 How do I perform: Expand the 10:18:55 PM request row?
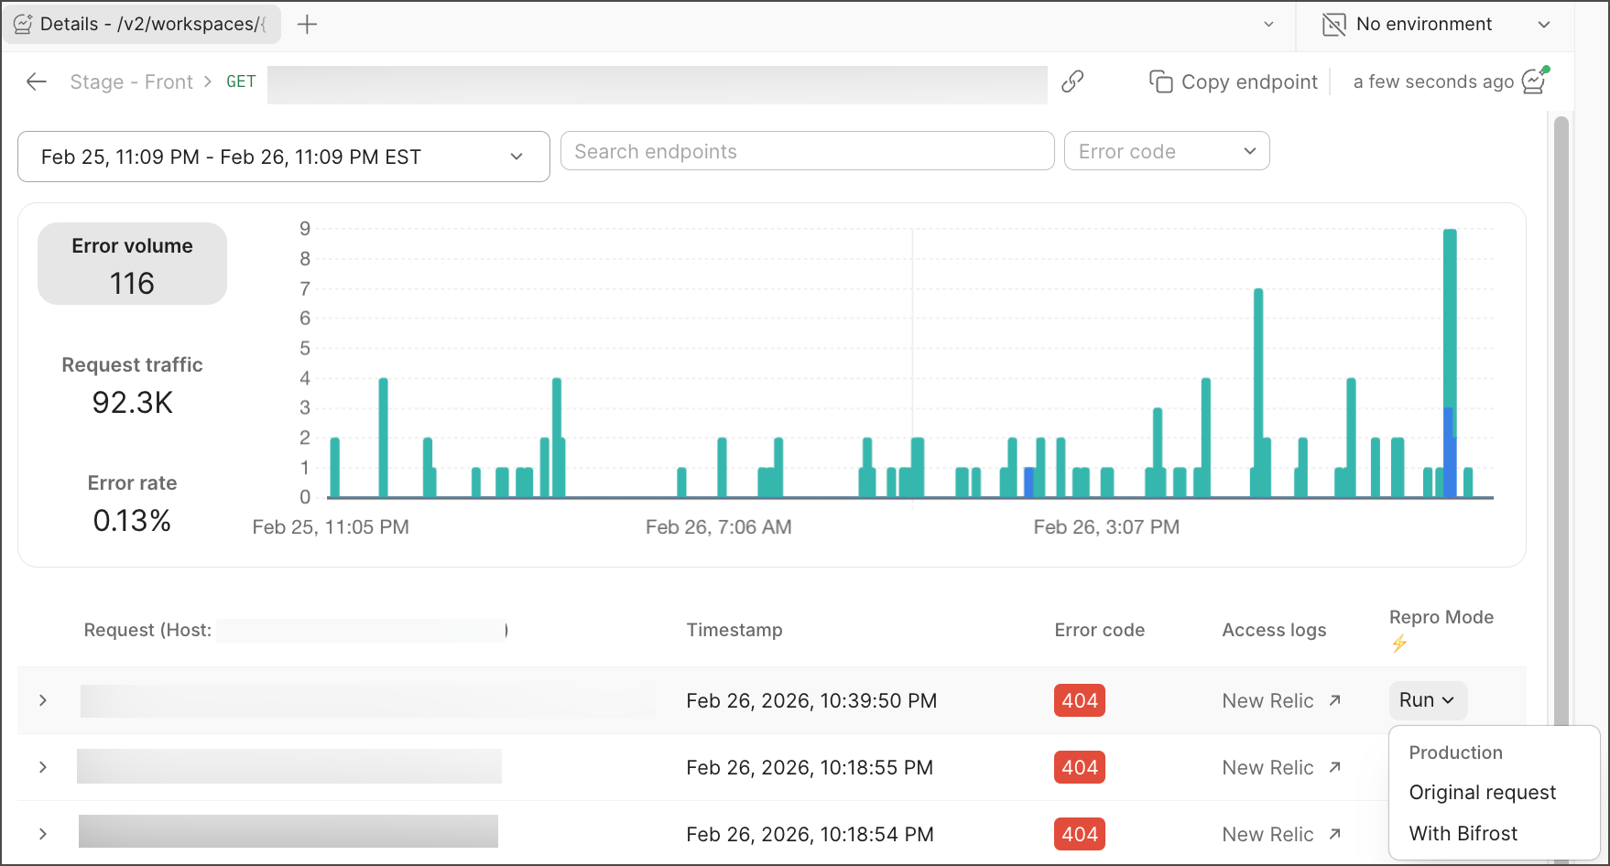[x=43, y=767]
